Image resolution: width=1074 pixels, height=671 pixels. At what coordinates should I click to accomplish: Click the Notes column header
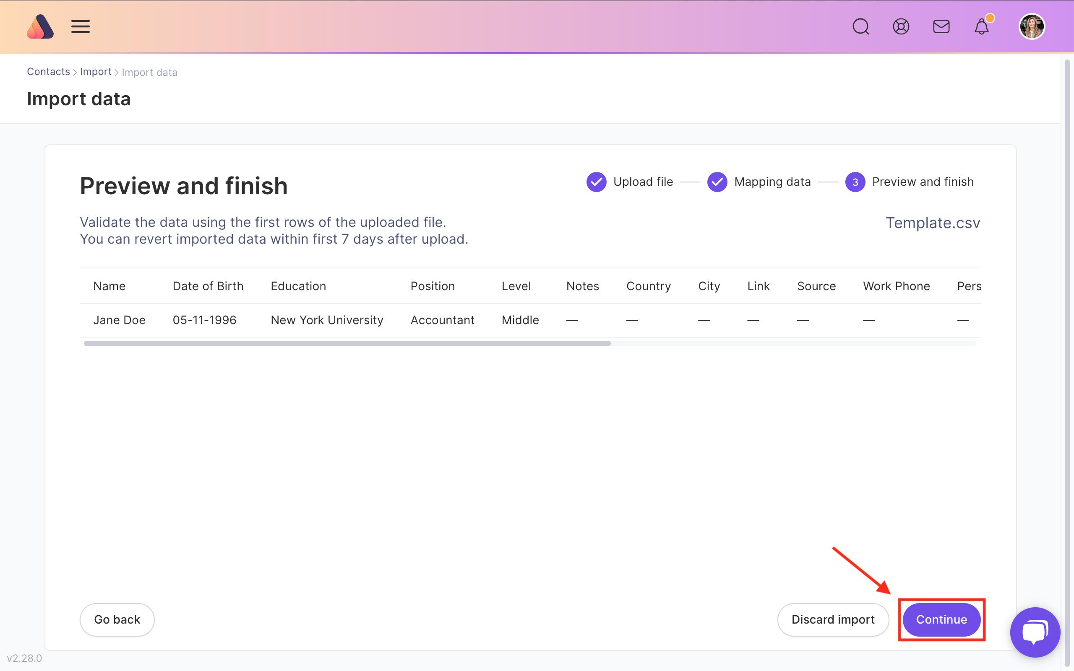click(x=583, y=286)
